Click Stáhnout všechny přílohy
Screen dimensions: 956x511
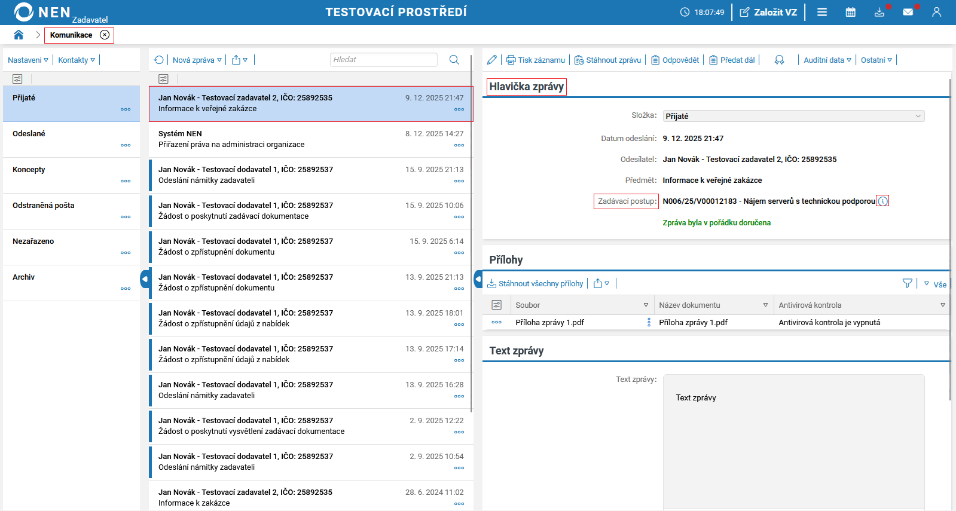pos(535,284)
